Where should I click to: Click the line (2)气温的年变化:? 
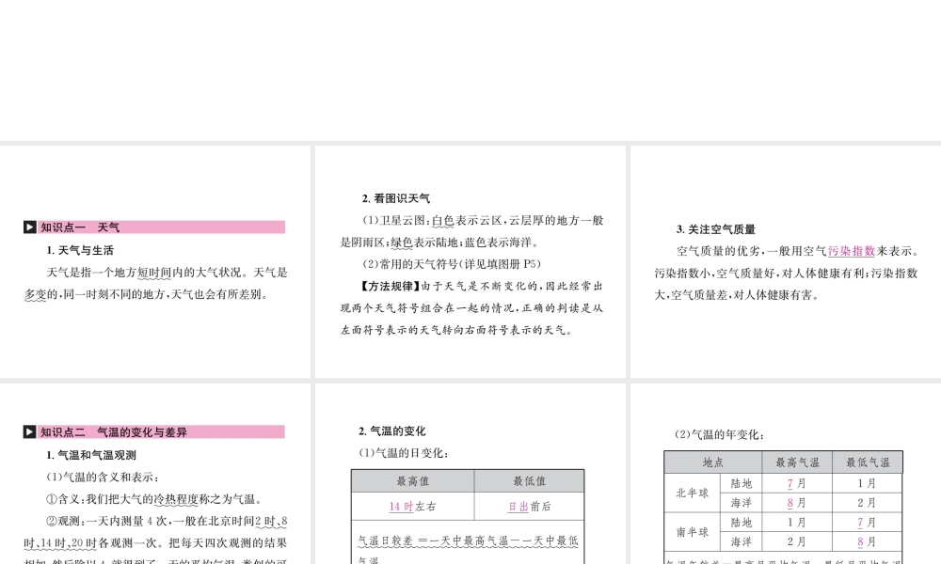click(x=720, y=434)
